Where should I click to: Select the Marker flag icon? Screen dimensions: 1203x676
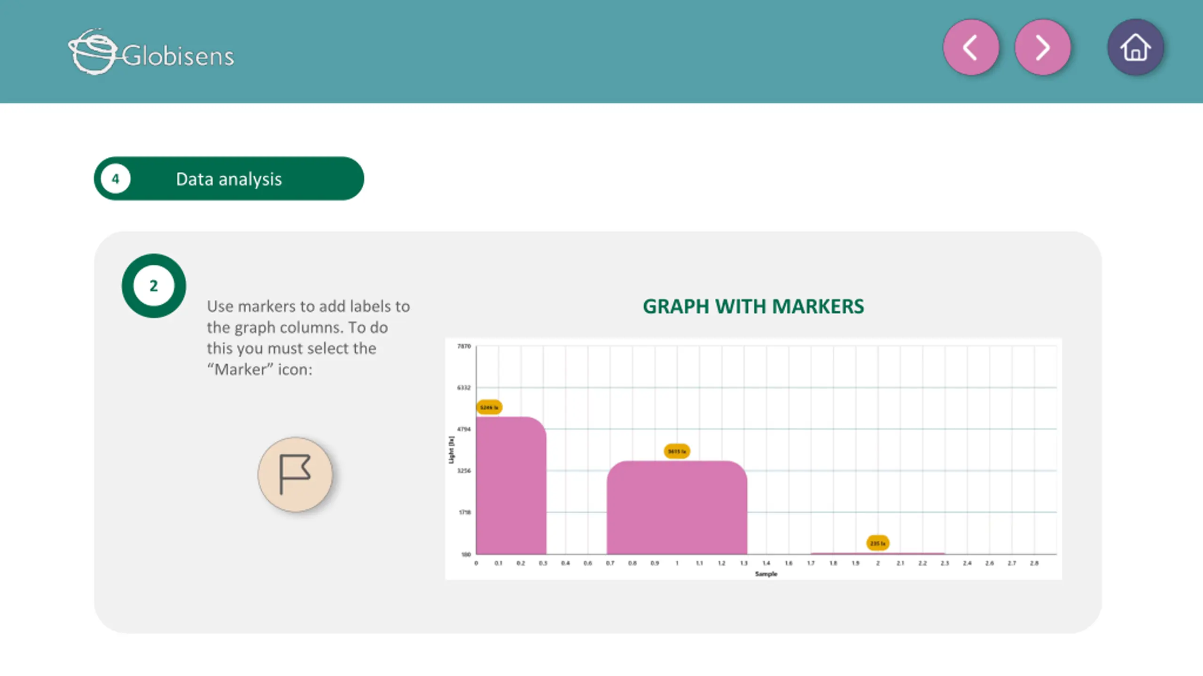point(295,475)
